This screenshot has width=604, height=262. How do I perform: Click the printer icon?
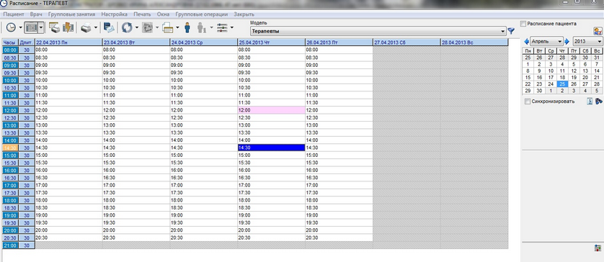click(x=86, y=27)
